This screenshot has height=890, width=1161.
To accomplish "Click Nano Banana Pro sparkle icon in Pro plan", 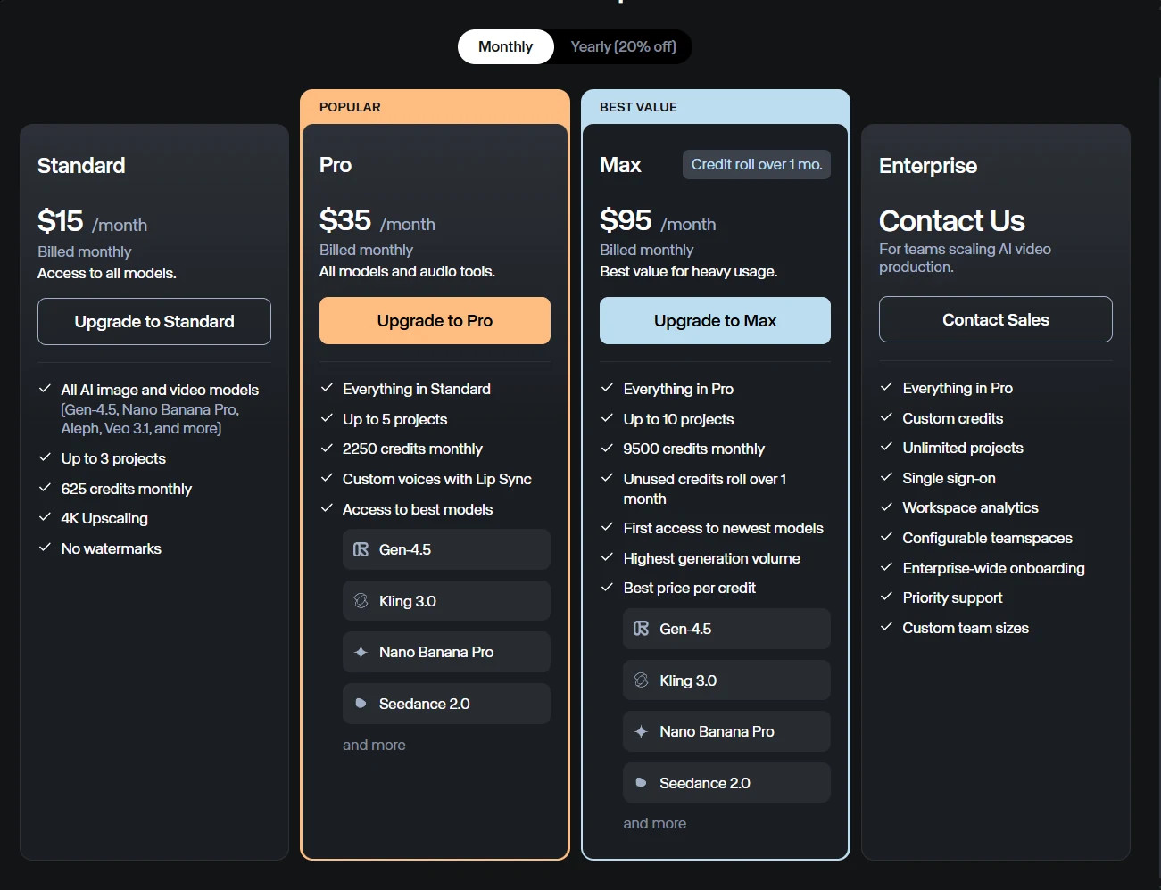I will point(361,652).
